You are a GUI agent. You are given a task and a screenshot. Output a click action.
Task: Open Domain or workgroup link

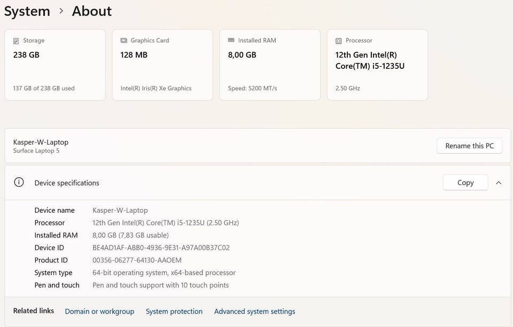(x=99, y=312)
